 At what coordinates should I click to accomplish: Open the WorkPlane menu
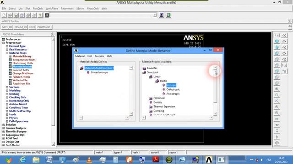point(52,9)
